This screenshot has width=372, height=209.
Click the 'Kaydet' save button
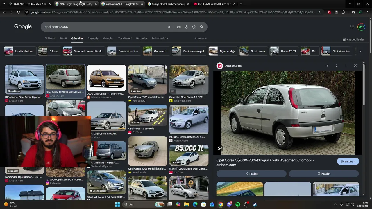[x=324, y=174]
